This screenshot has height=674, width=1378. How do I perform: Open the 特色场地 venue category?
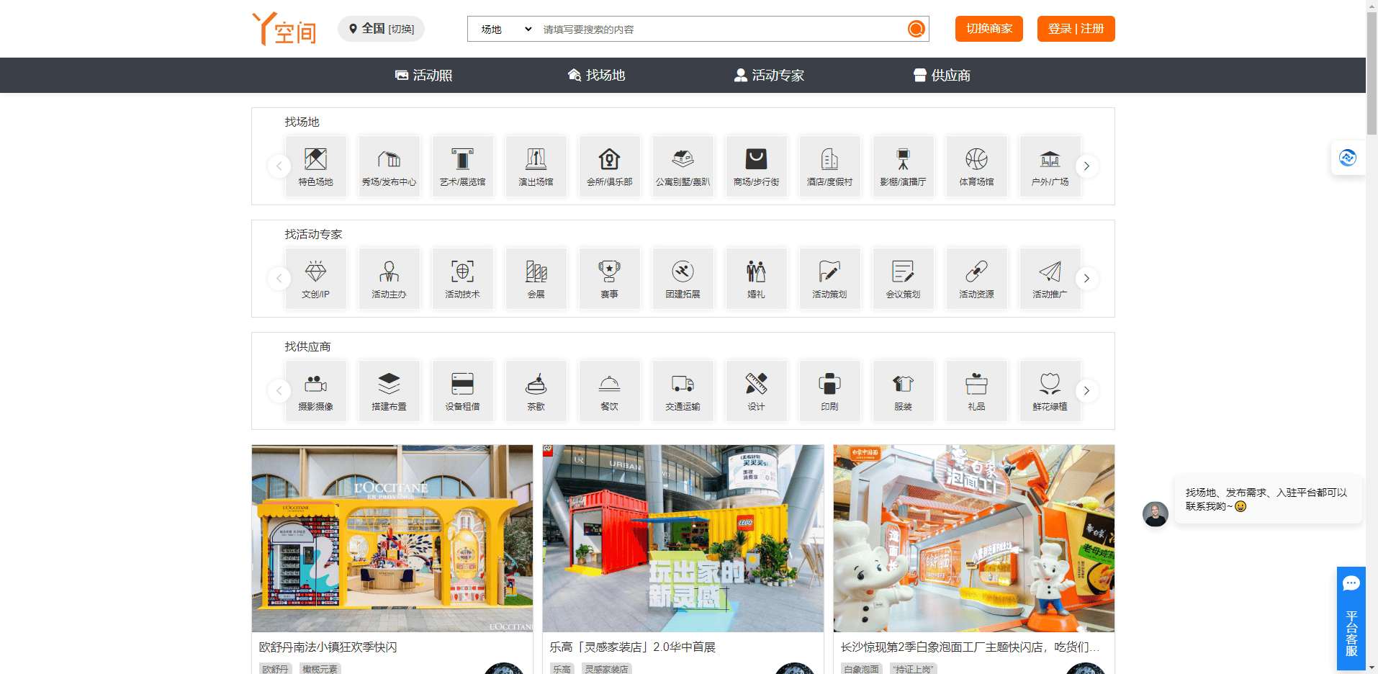point(315,166)
